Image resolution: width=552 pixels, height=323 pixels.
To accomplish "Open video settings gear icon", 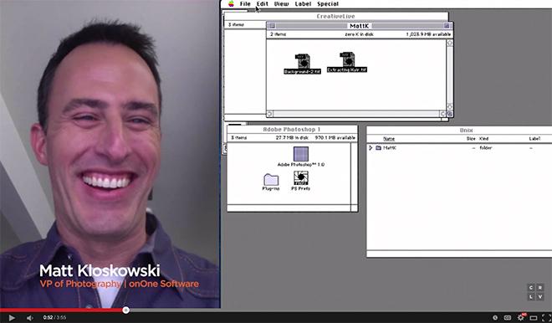I will [x=521, y=317].
